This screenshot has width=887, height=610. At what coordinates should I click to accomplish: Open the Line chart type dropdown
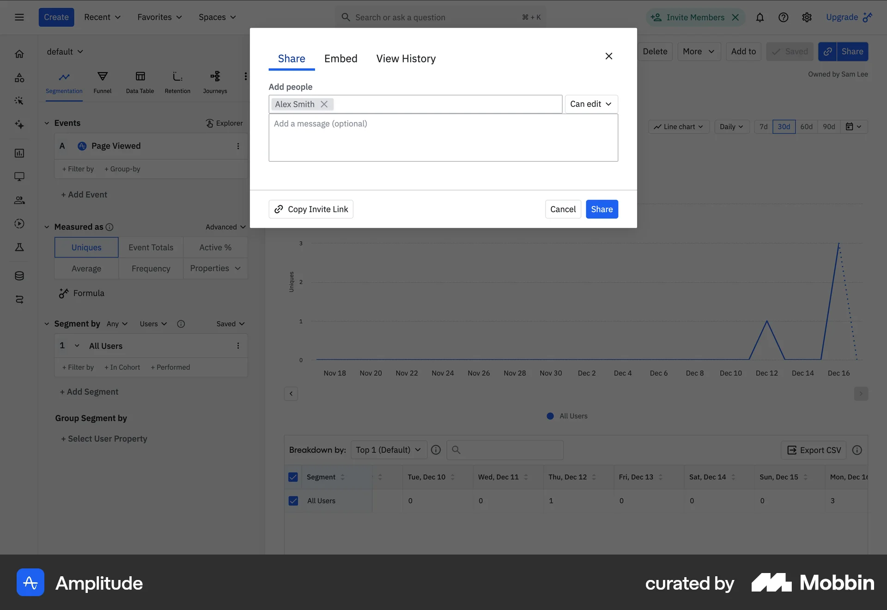[678, 127]
